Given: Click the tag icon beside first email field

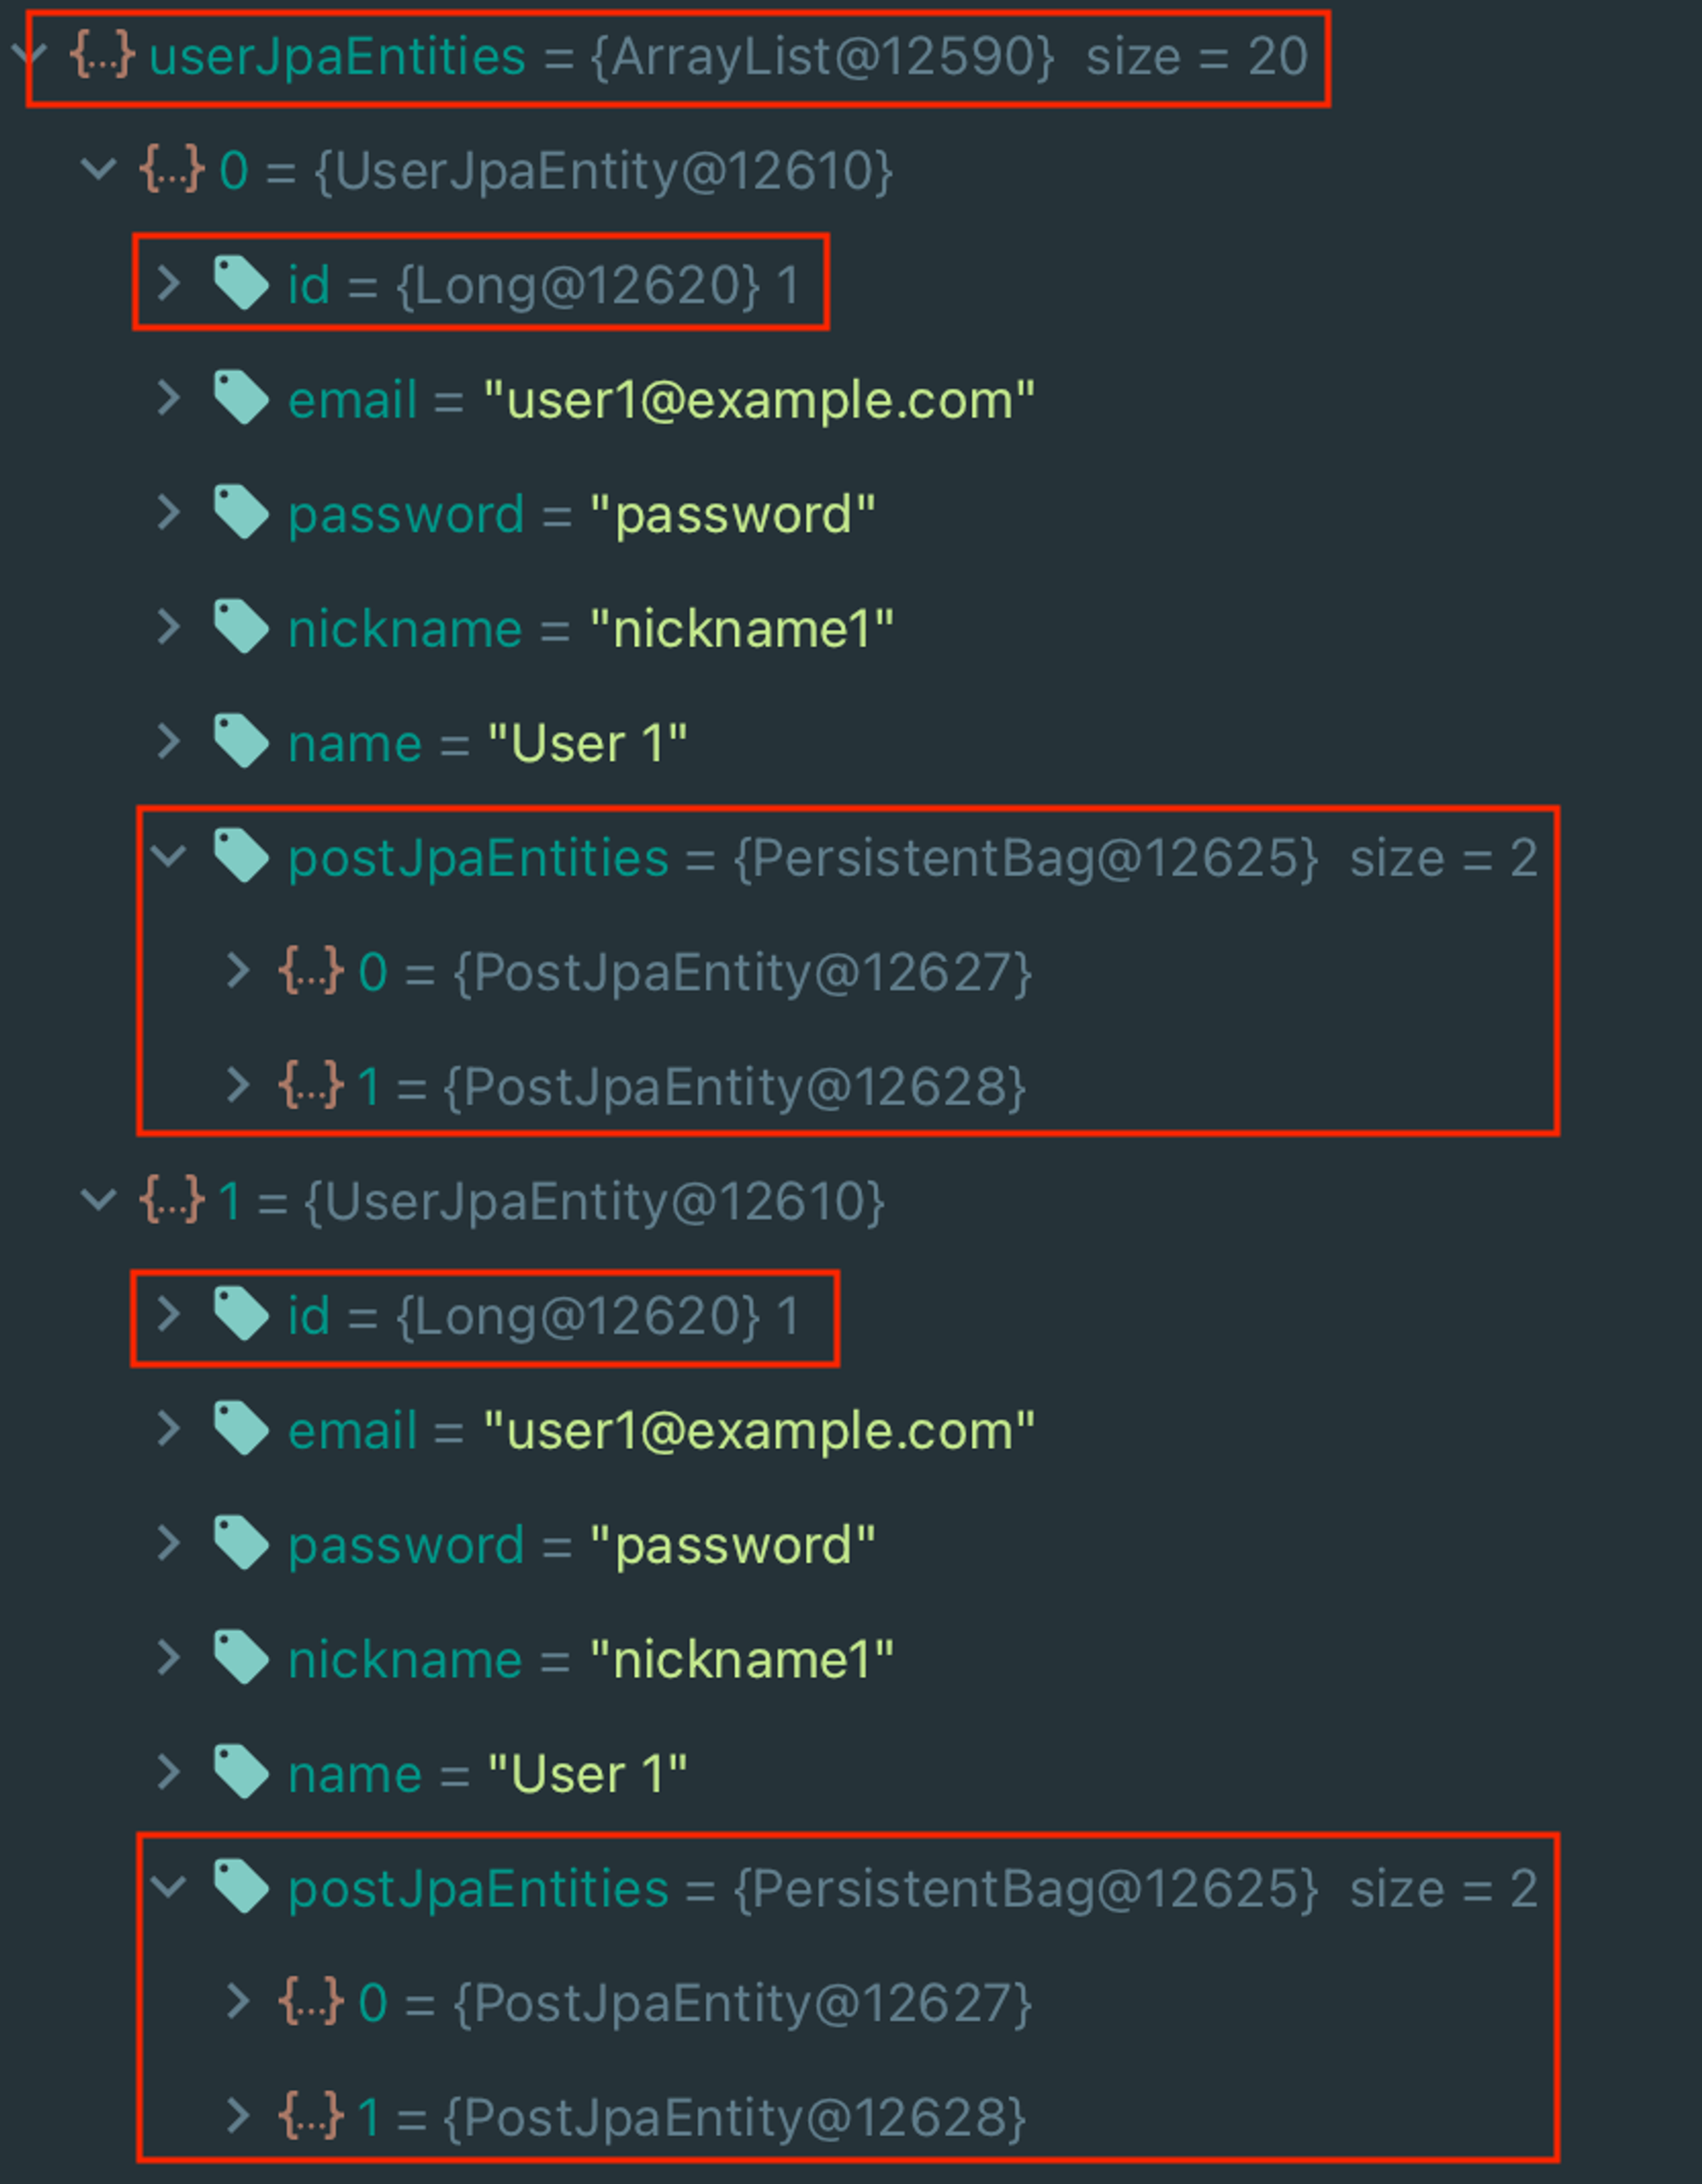Looking at the screenshot, I should [x=241, y=397].
